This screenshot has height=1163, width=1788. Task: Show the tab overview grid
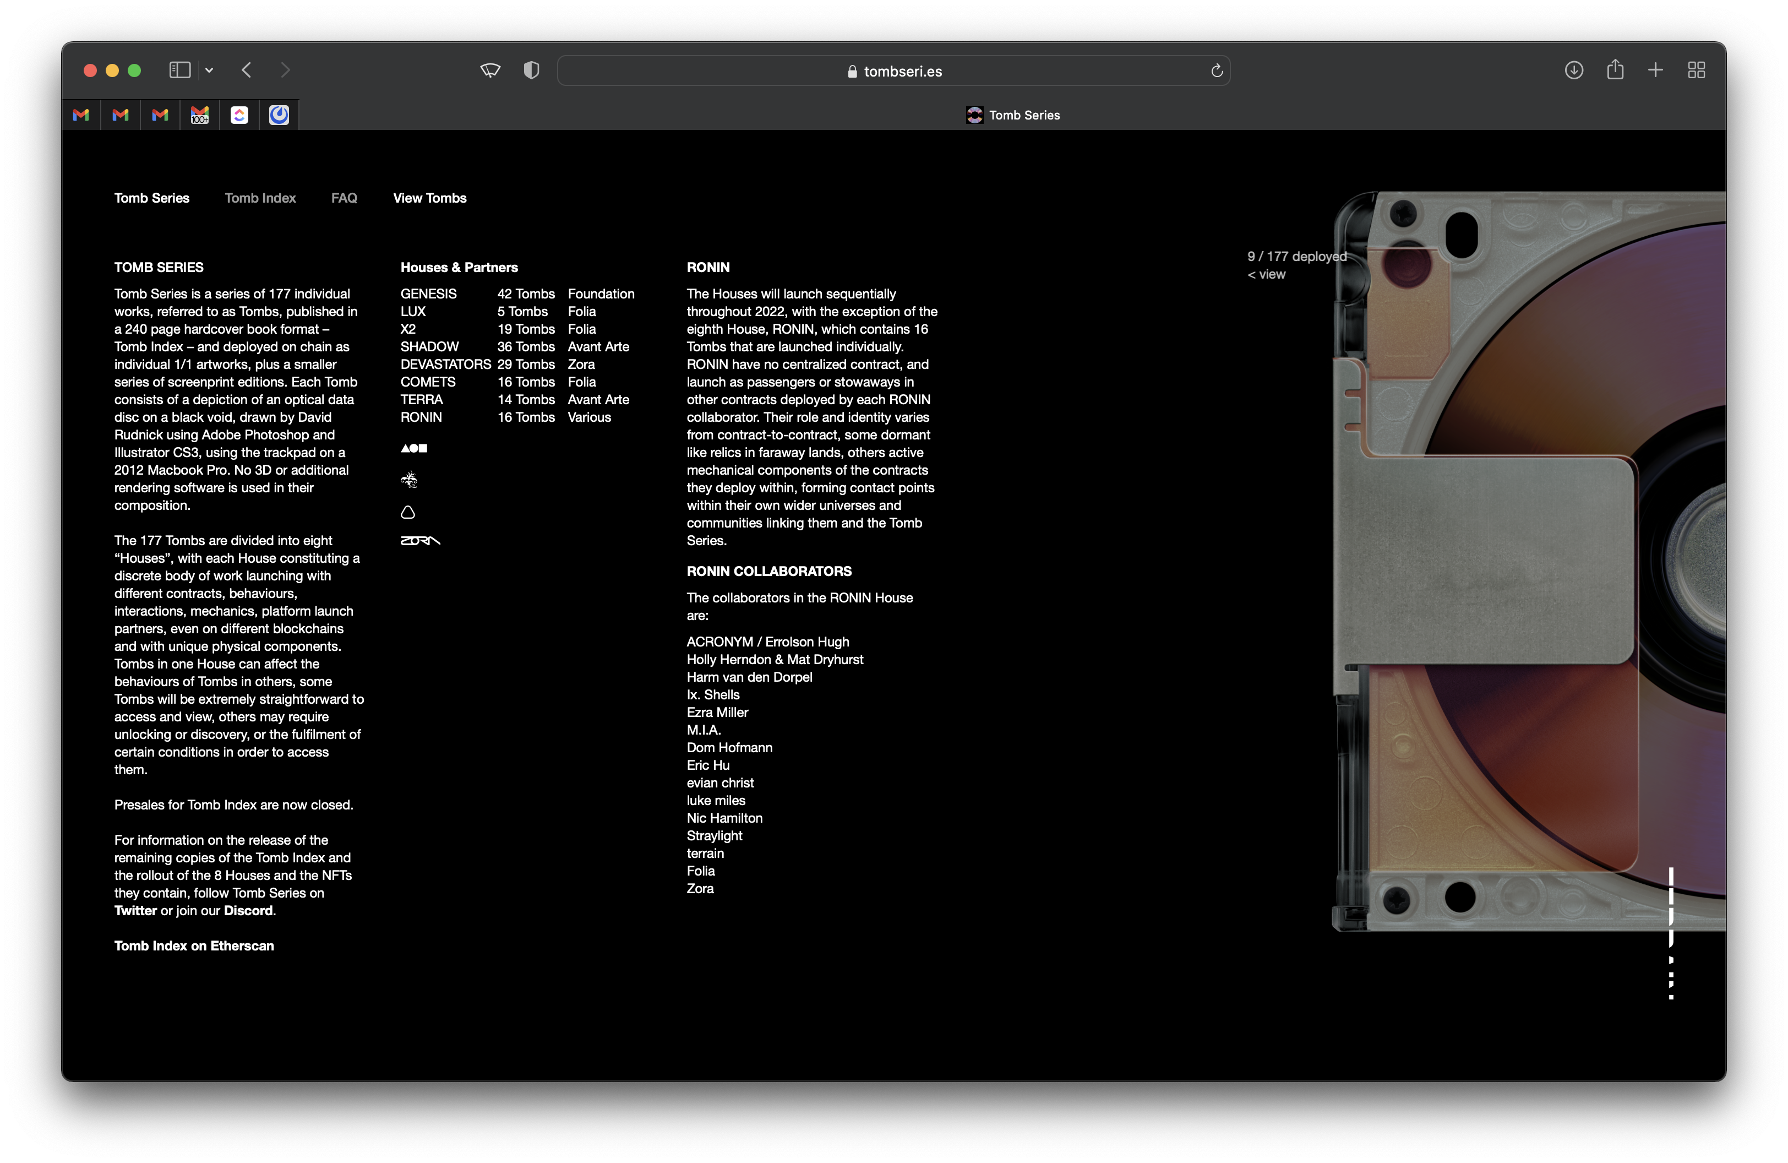1697,70
